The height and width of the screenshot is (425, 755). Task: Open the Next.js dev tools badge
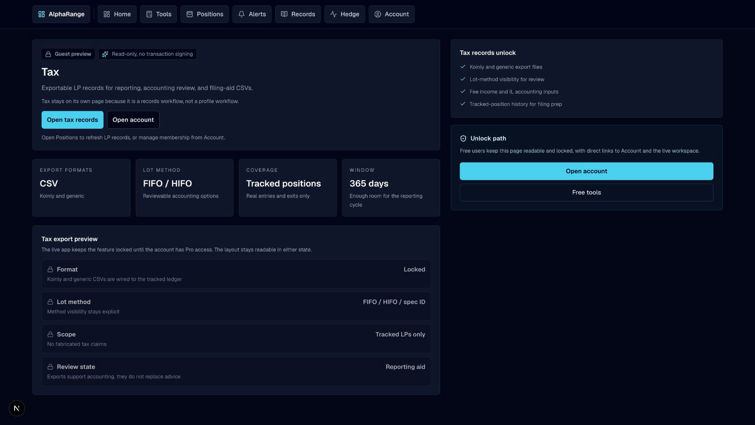pyautogui.click(x=17, y=408)
